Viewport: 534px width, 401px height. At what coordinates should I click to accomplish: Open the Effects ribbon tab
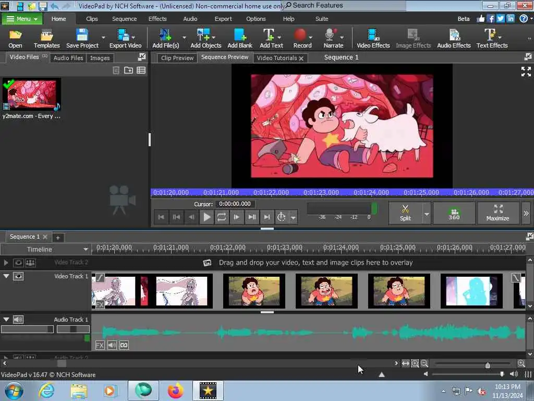click(x=157, y=19)
